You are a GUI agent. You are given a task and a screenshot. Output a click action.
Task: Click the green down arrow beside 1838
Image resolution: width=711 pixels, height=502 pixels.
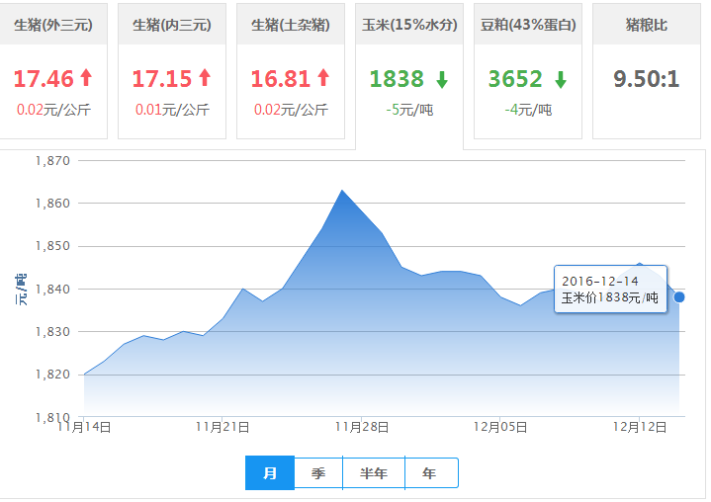[x=442, y=80]
